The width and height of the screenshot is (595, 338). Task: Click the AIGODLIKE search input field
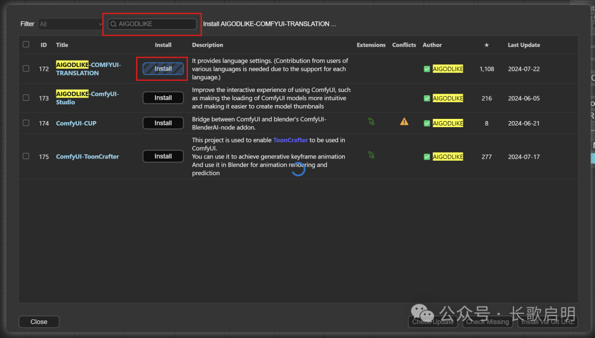(x=152, y=24)
